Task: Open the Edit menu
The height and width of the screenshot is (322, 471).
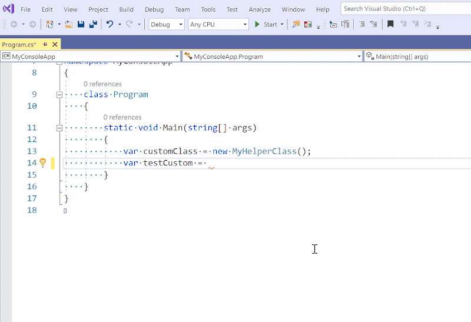Action: (x=47, y=9)
